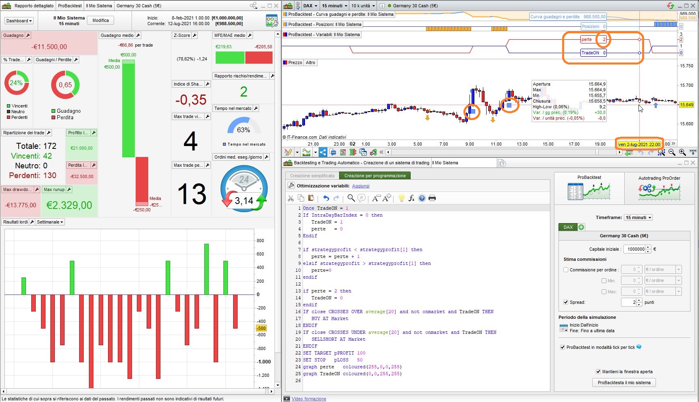The width and height of the screenshot is (699, 402).
Task: Click the copy icon in code editor toolbar
Action: 301,198
